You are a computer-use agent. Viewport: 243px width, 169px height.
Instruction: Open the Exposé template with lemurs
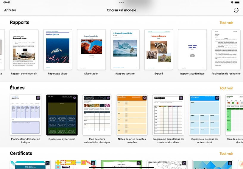coord(159,49)
